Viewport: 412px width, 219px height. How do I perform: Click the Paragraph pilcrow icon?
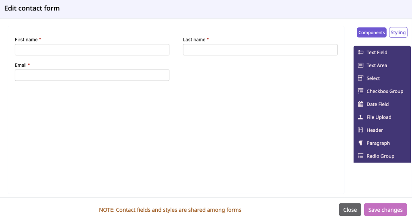click(x=360, y=143)
